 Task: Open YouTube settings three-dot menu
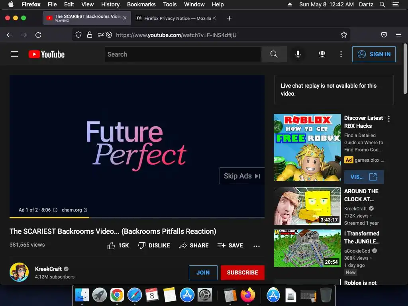[x=341, y=54]
